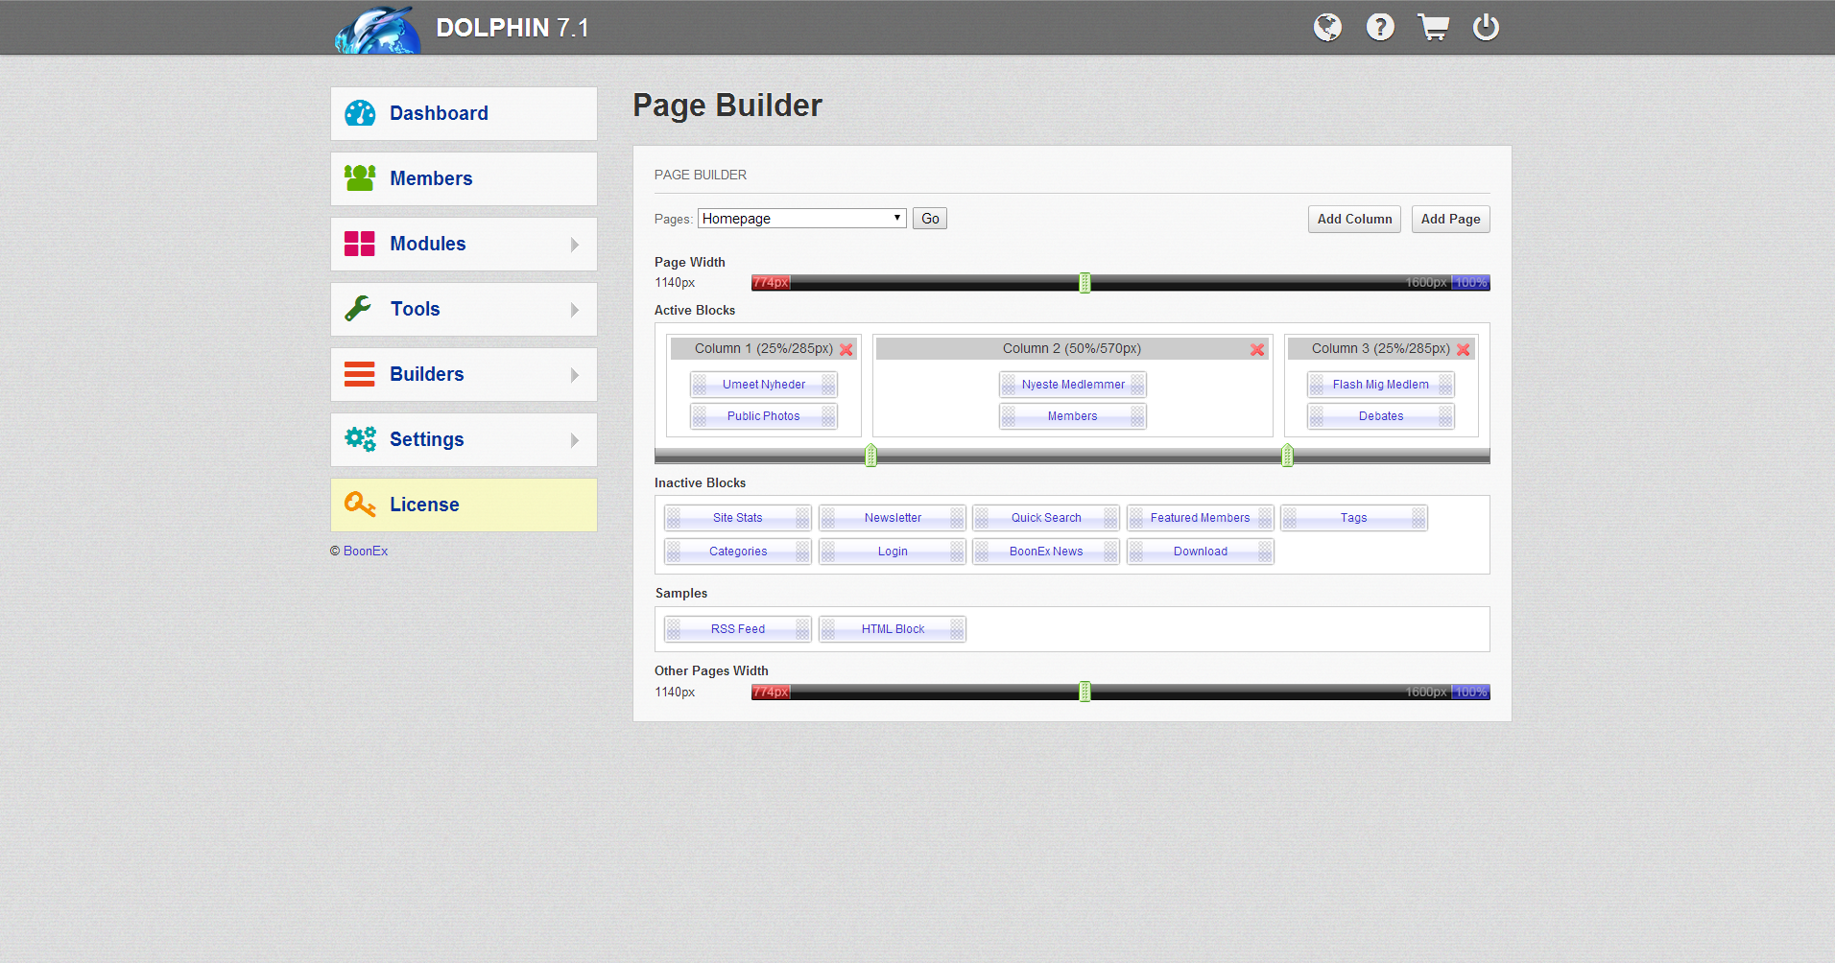Remove Column 3 with red X icon
The image size is (1835, 963).
pos(1464,350)
